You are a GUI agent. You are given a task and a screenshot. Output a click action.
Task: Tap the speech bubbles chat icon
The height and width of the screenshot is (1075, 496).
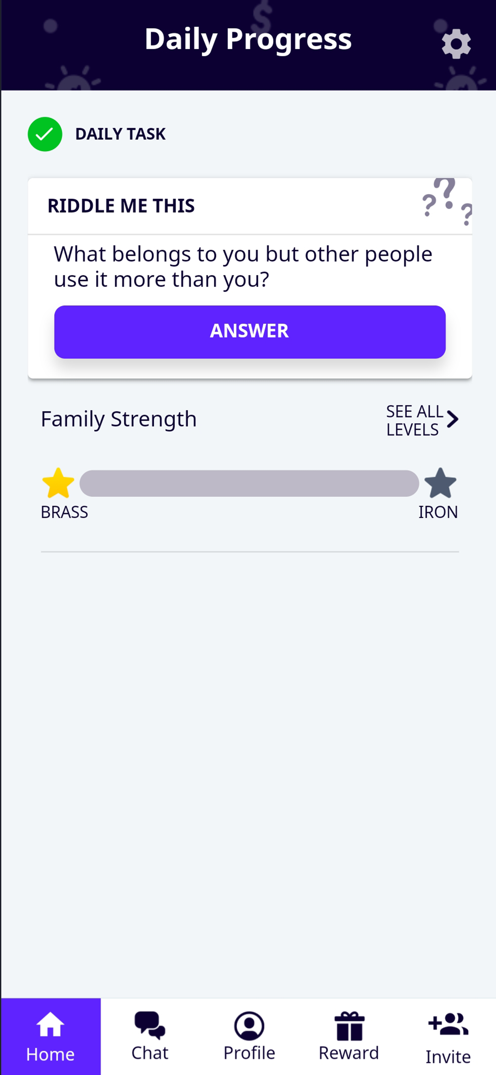[x=150, y=1025]
